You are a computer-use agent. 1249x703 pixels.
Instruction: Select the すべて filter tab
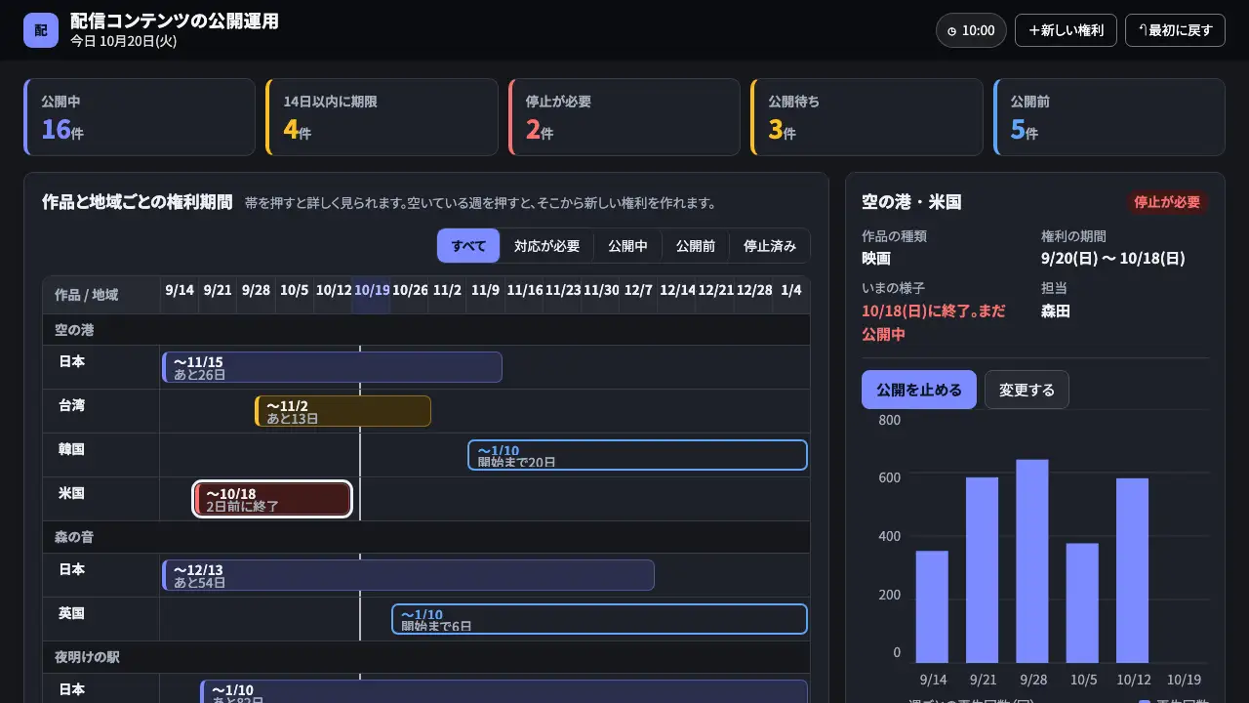(468, 246)
